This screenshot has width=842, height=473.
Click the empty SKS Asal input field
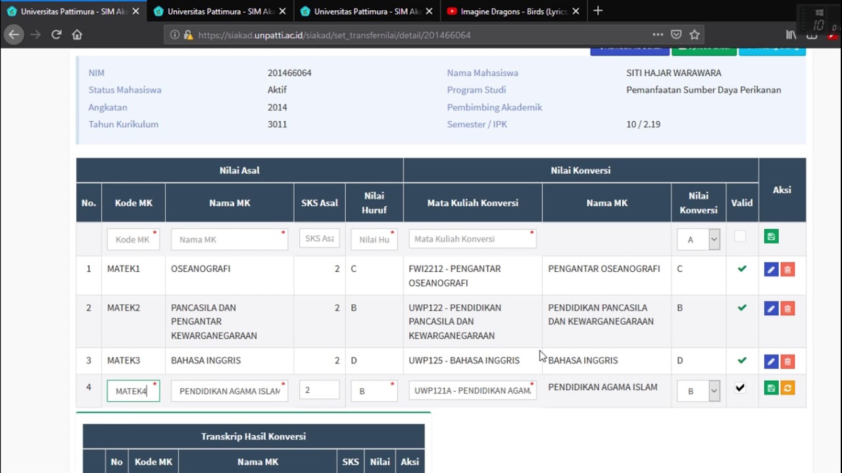coord(320,238)
